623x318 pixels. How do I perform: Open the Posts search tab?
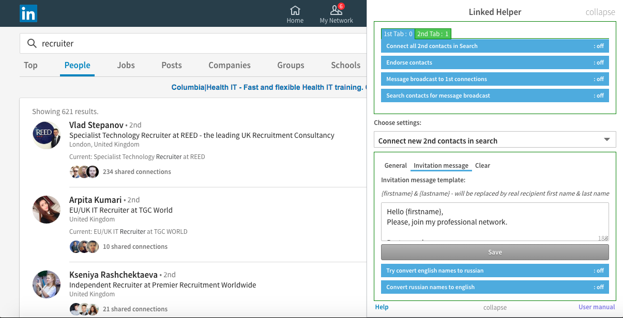point(171,65)
